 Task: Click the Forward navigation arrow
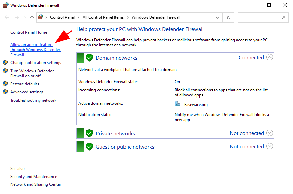tap(17, 17)
